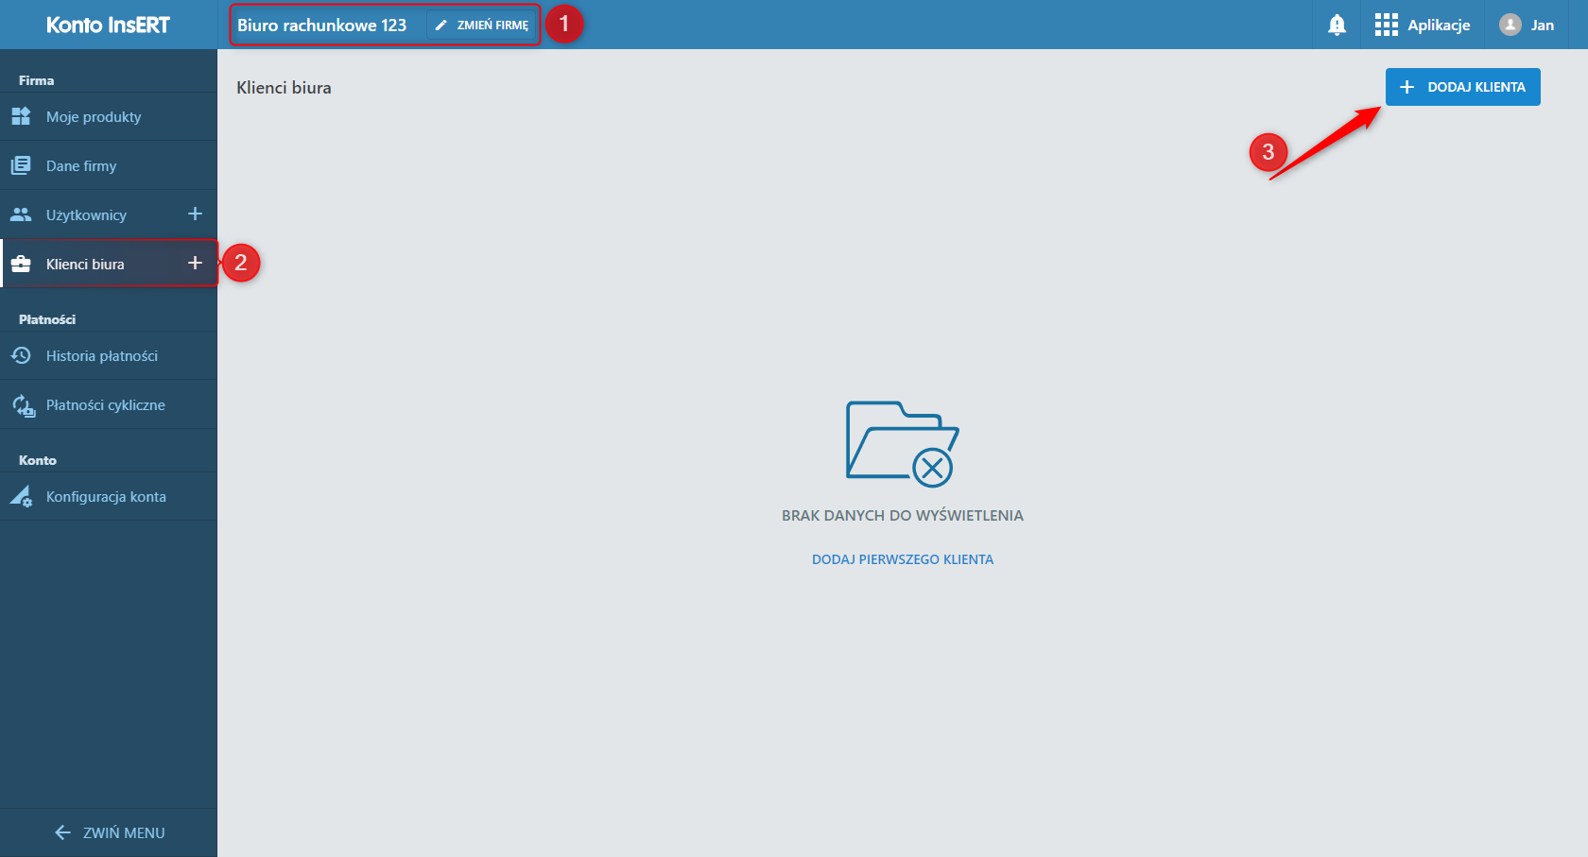Image resolution: width=1588 pixels, height=857 pixels.
Task: Click the Historia płatności clock icon
Action: point(21,355)
